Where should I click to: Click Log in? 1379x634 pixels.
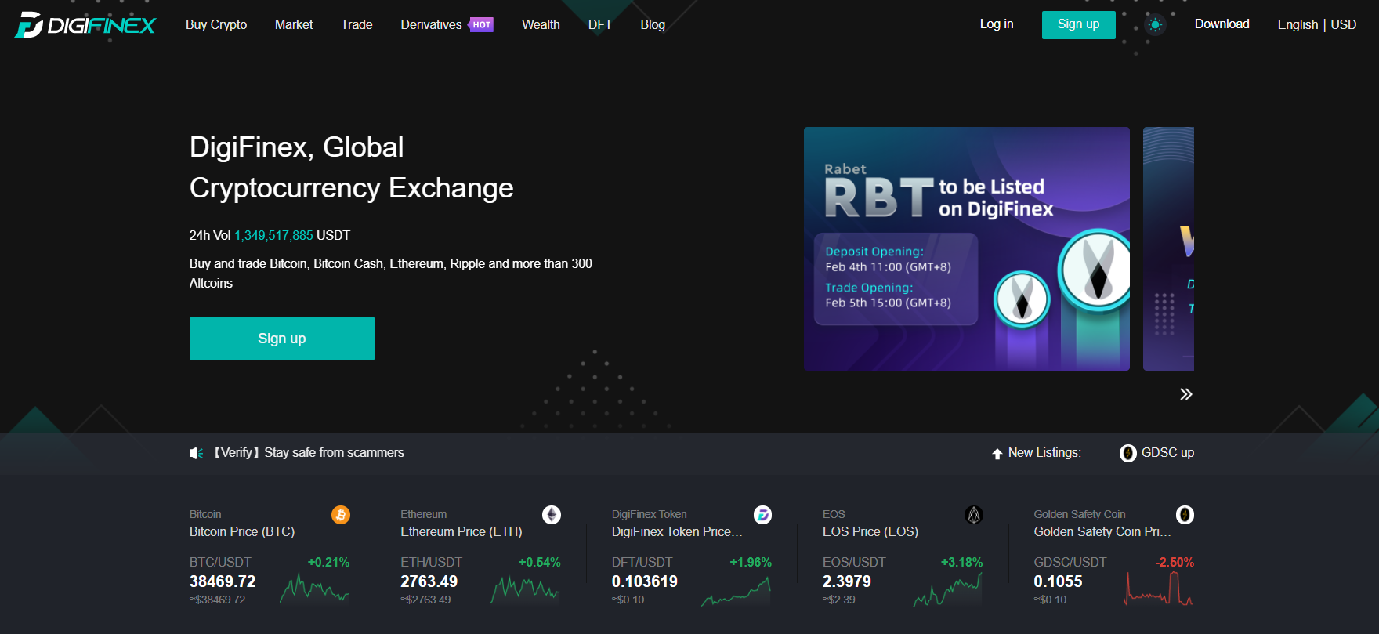tap(997, 24)
